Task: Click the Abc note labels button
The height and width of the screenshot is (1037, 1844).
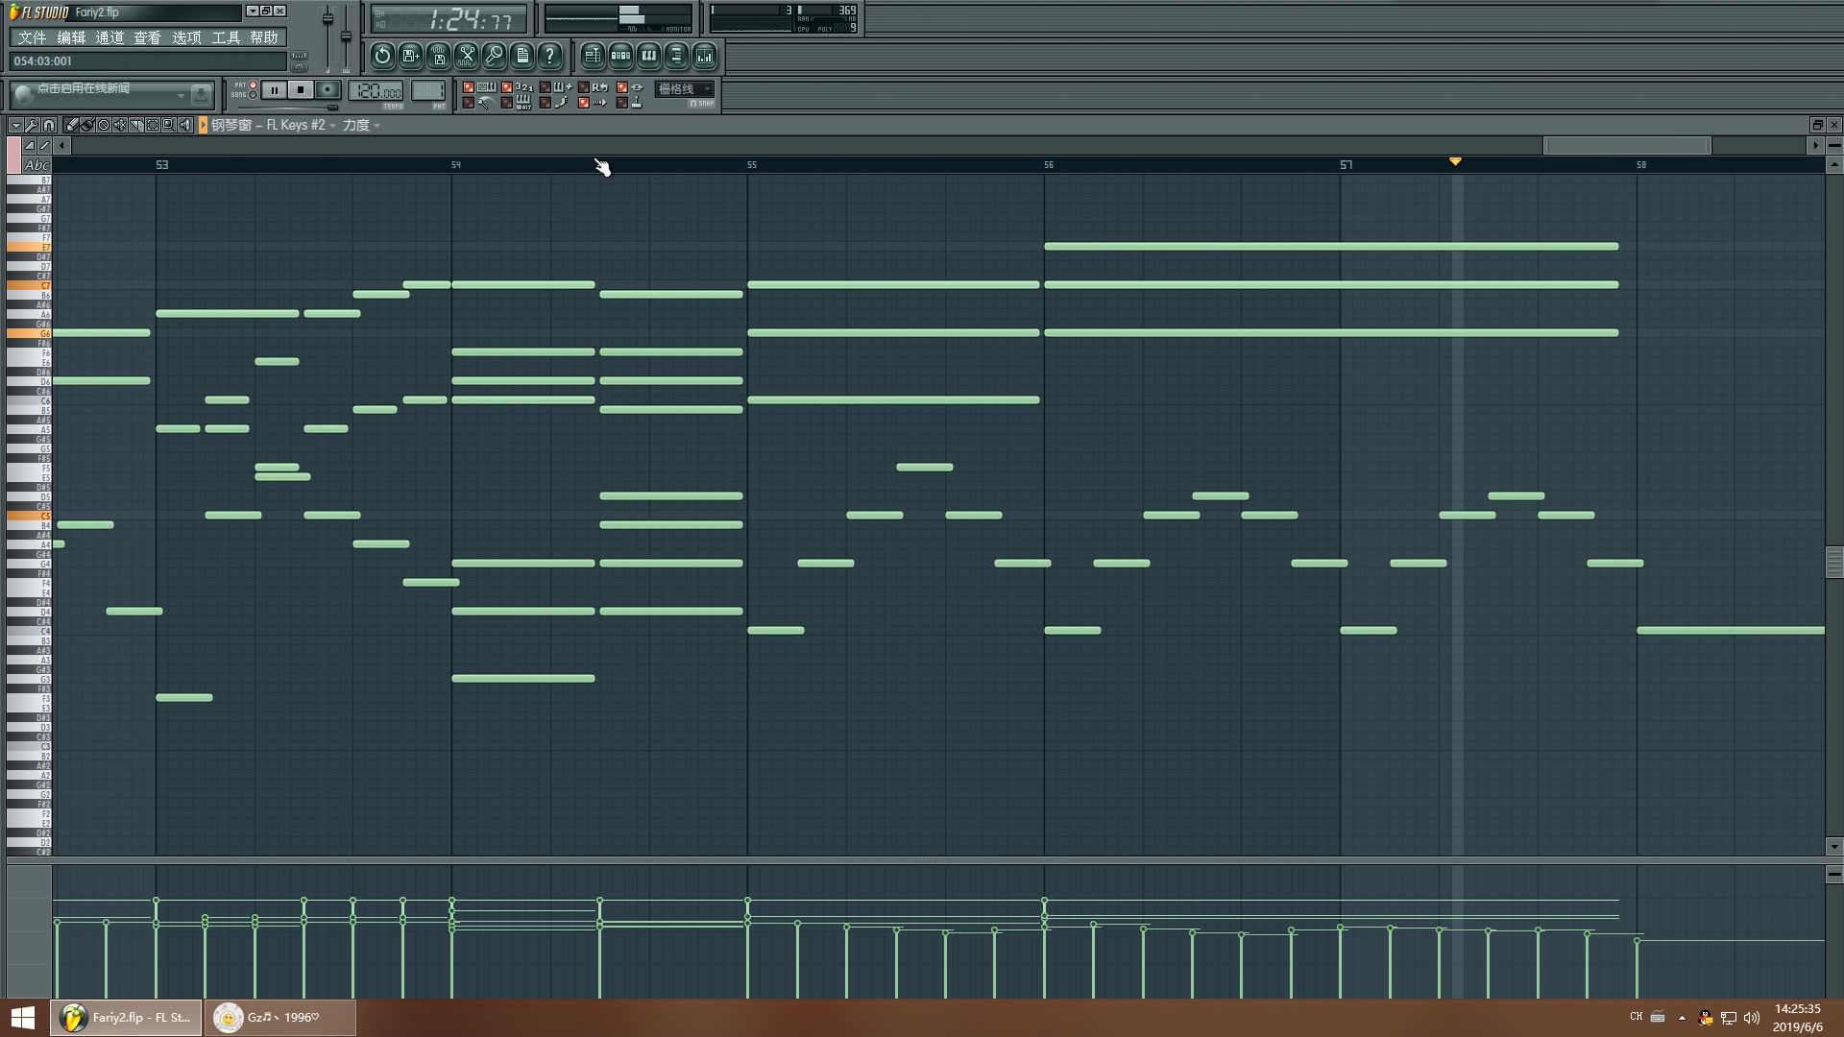Action: pyautogui.click(x=36, y=165)
